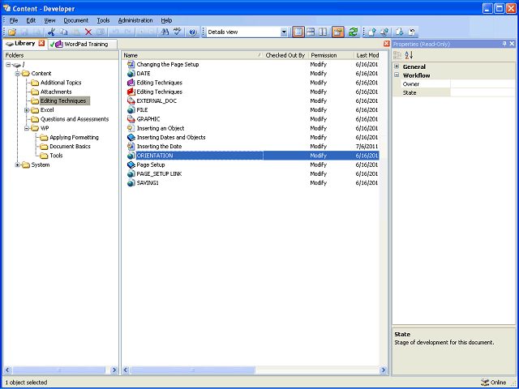Open Help with the blue question mark icon
Image resolution: width=519 pixels, height=389 pixels.
tap(193, 32)
